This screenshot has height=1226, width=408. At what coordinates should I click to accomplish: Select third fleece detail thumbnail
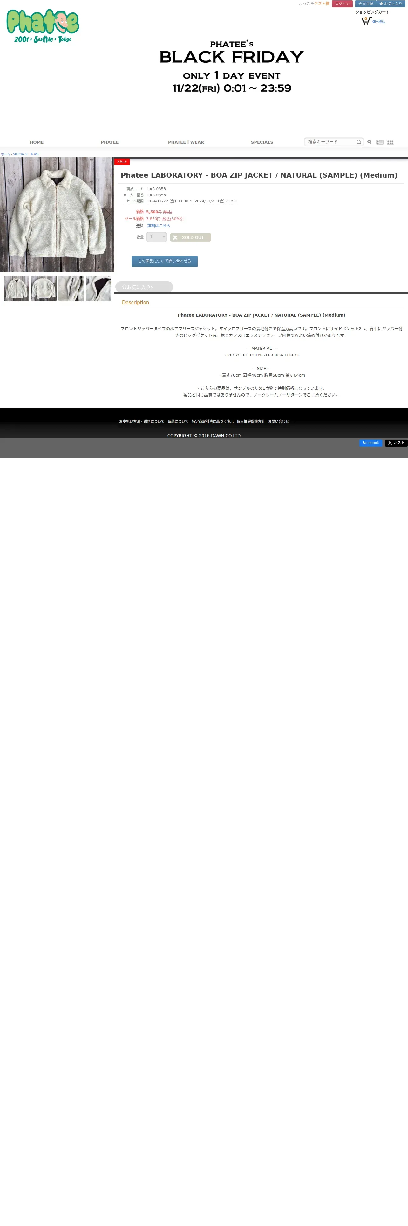(71, 288)
